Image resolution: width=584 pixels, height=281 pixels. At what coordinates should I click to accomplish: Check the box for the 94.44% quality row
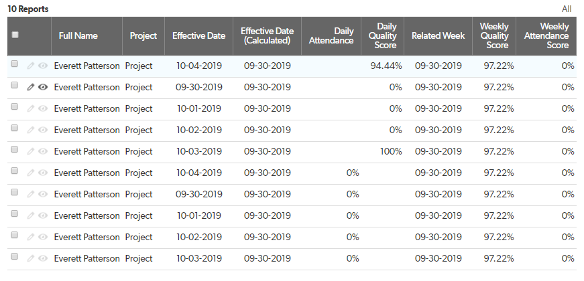pyautogui.click(x=15, y=65)
